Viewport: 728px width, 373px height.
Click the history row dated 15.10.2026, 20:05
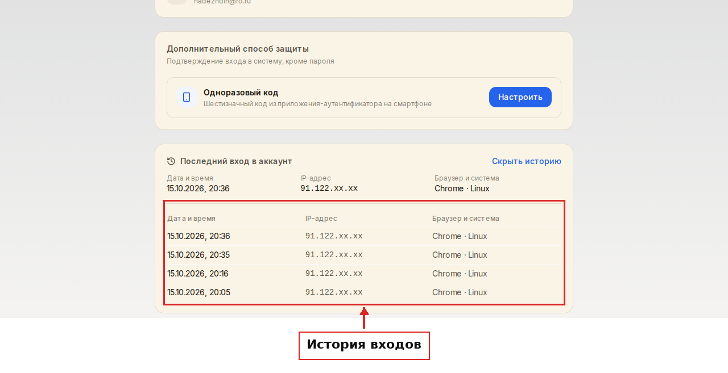pos(364,292)
